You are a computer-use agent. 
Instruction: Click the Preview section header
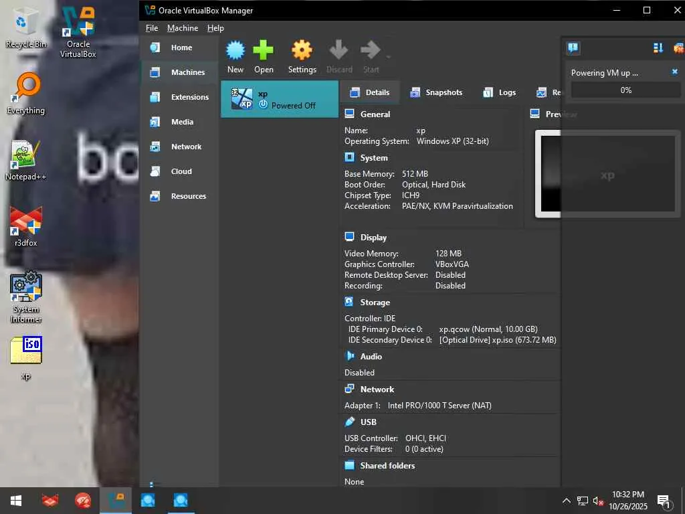pyautogui.click(x=553, y=114)
